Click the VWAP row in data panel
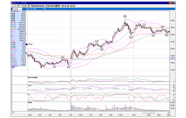Image resolution: width=186 pixels, height=118 pixels. point(18,29)
